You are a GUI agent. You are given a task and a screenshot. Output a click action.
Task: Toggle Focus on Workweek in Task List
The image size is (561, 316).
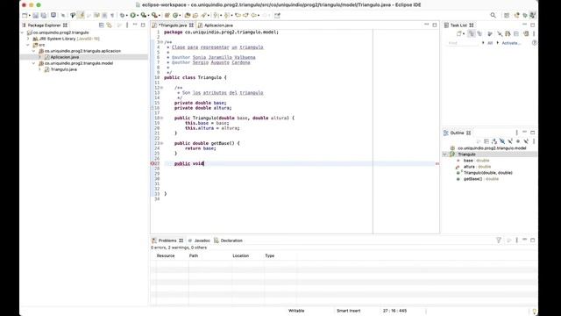(490, 33)
